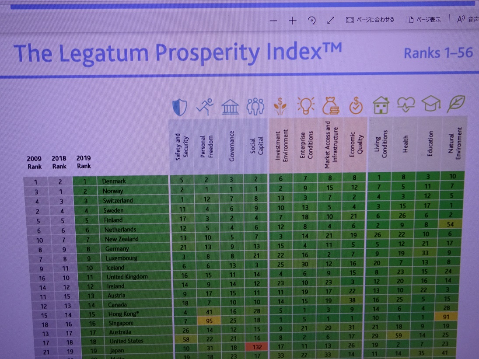479x359 pixels.
Task: Click the Enterprise Conditions column header
Action: (x=306, y=145)
